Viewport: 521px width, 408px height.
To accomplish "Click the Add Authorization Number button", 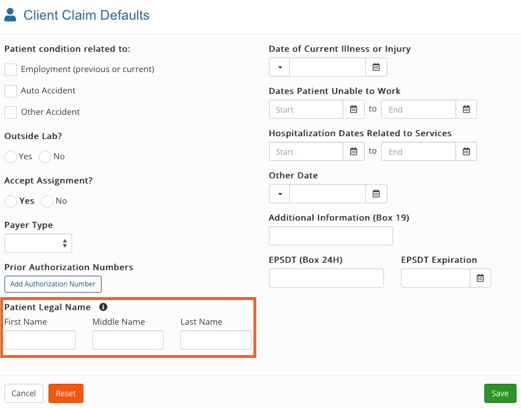I will 53,284.
